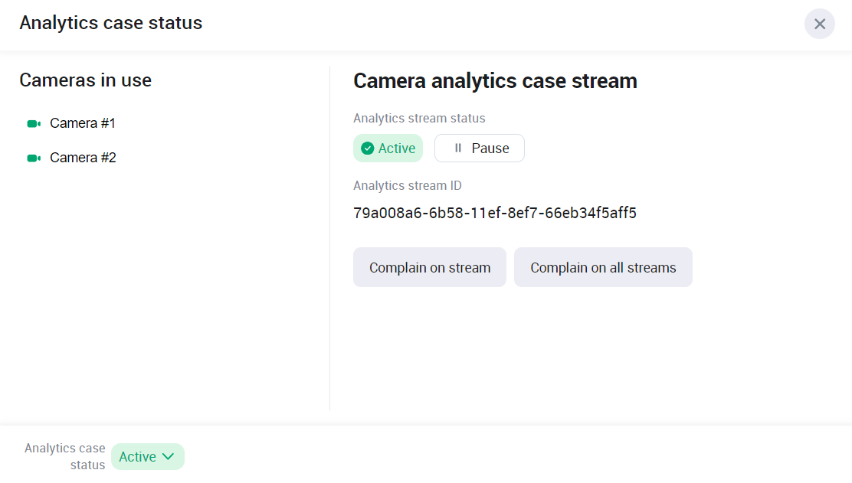Click the Analytics case status dialog title

pyautogui.click(x=111, y=23)
